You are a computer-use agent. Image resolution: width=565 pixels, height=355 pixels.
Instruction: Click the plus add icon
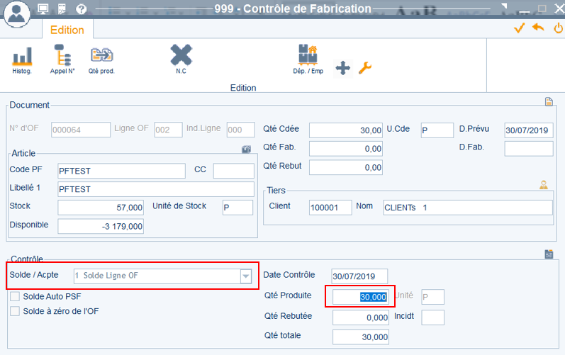(x=342, y=68)
